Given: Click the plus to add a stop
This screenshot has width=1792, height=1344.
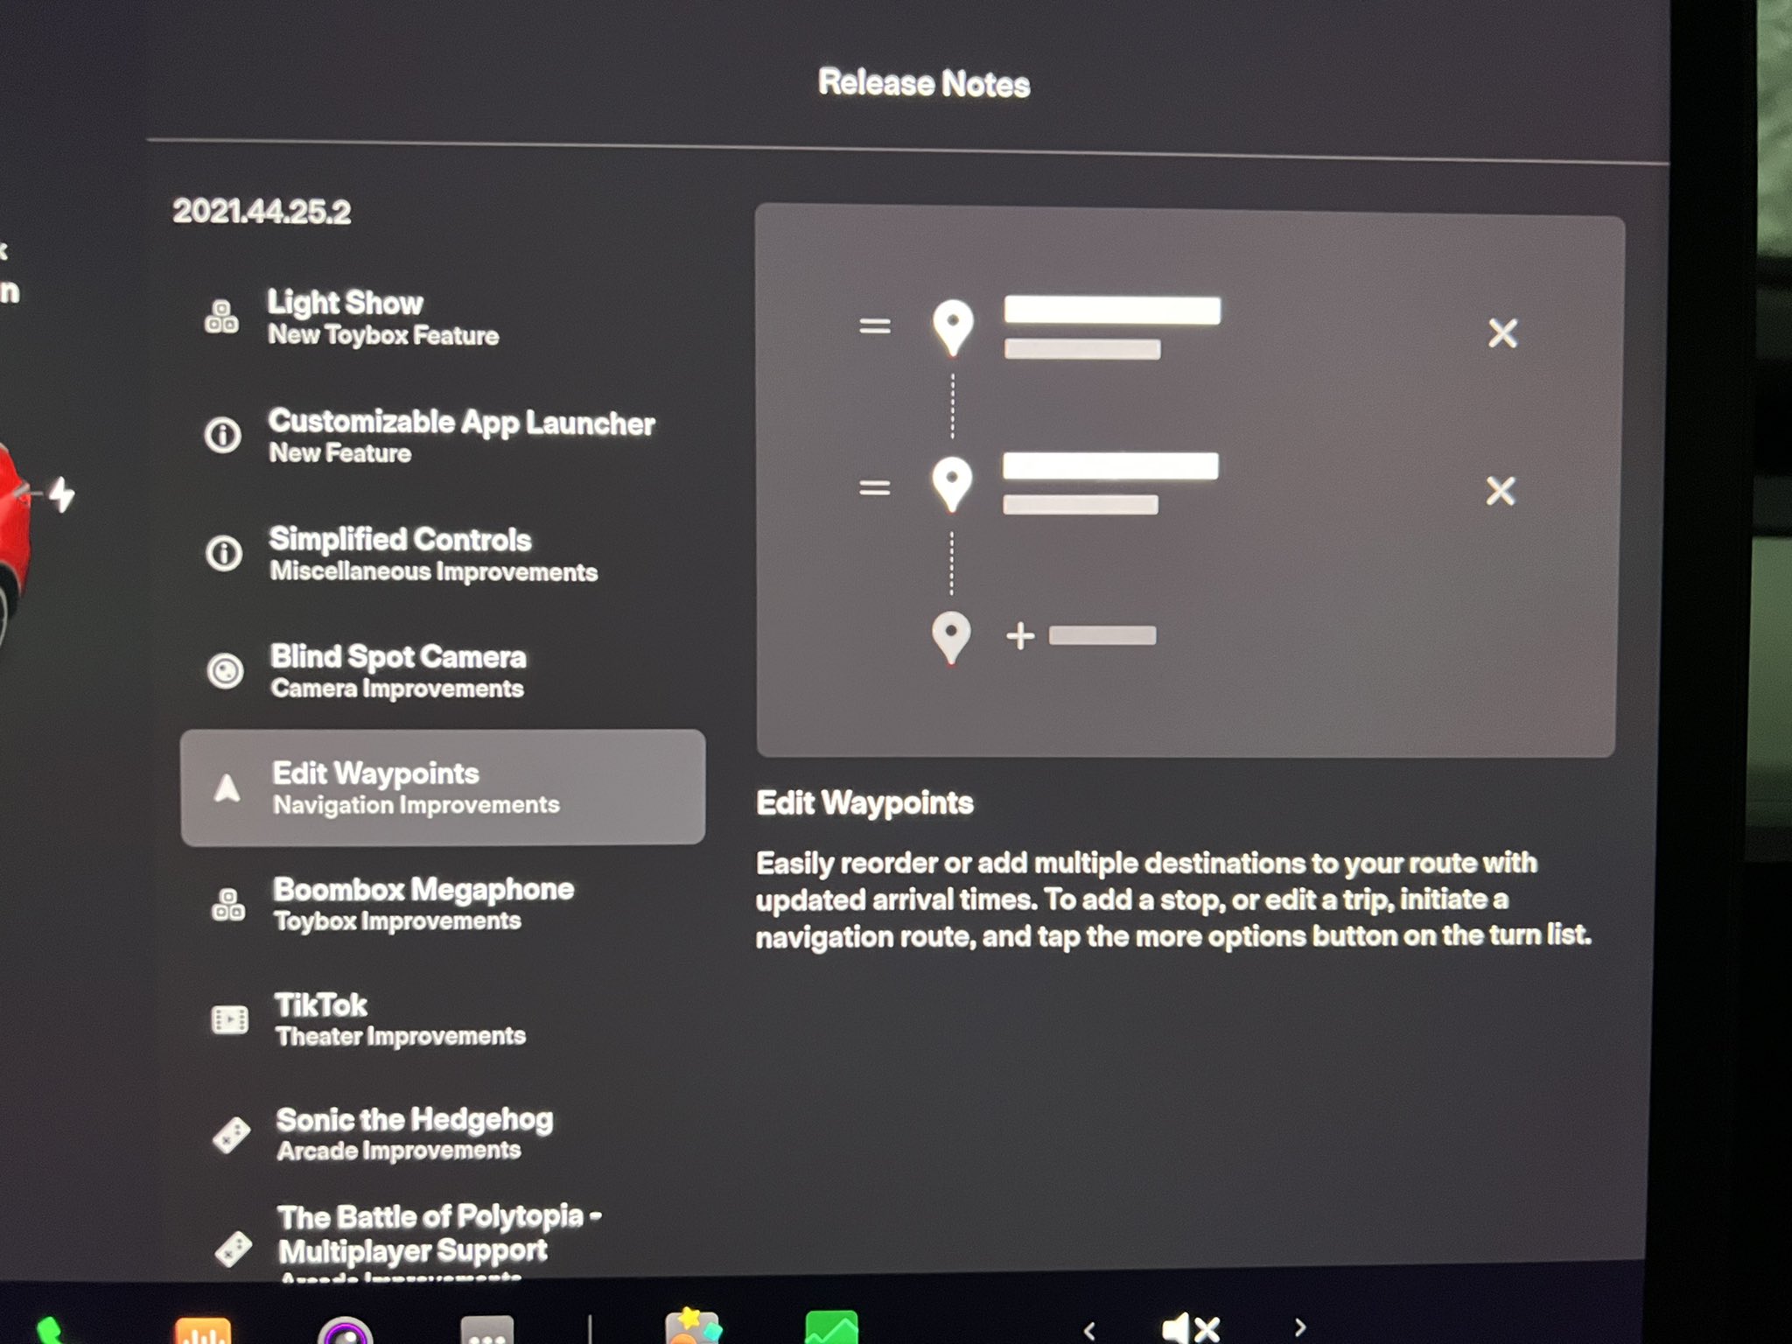Looking at the screenshot, I should click(x=1020, y=636).
